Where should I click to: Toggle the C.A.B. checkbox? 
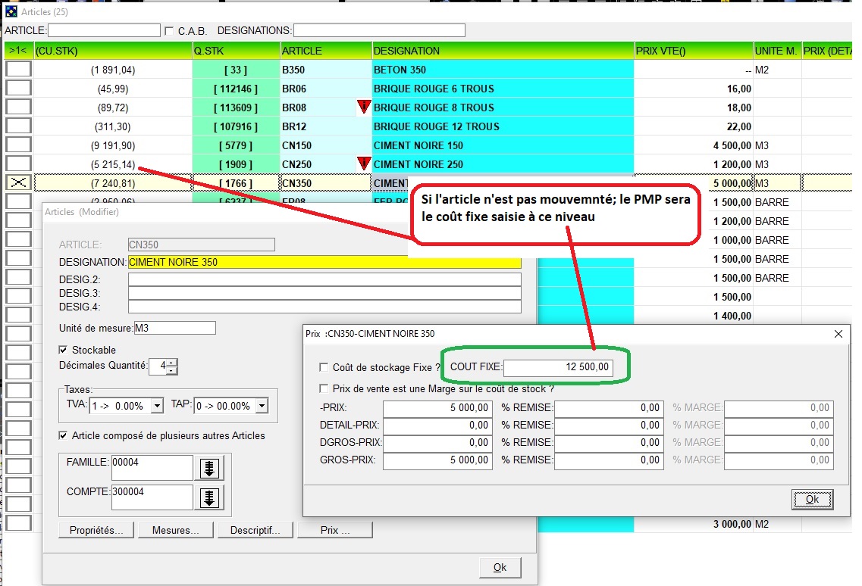click(x=169, y=31)
